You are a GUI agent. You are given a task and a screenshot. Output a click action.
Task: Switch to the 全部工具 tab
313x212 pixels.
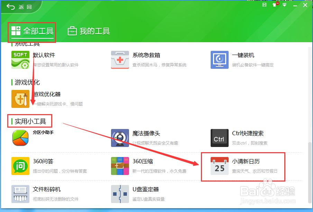point(33,31)
